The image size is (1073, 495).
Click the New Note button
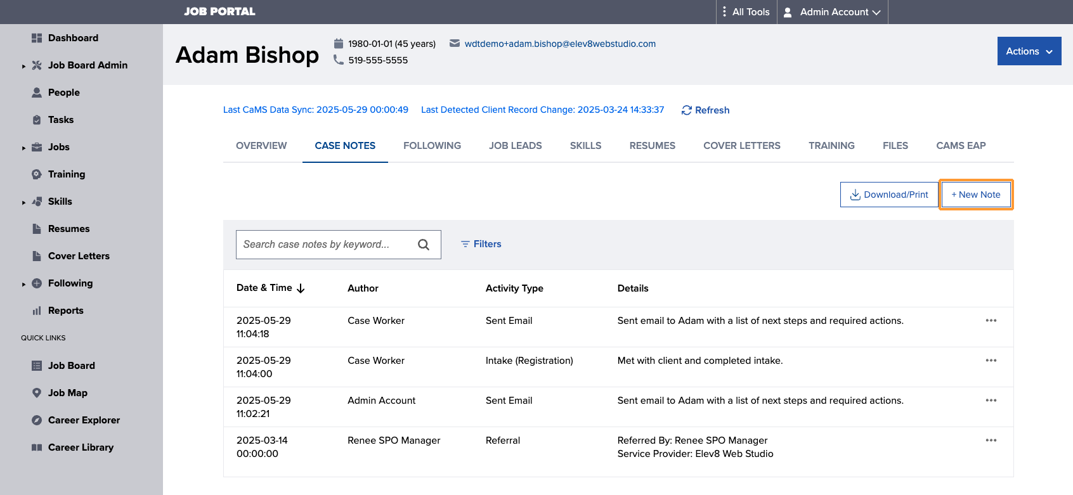pos(976,195)
